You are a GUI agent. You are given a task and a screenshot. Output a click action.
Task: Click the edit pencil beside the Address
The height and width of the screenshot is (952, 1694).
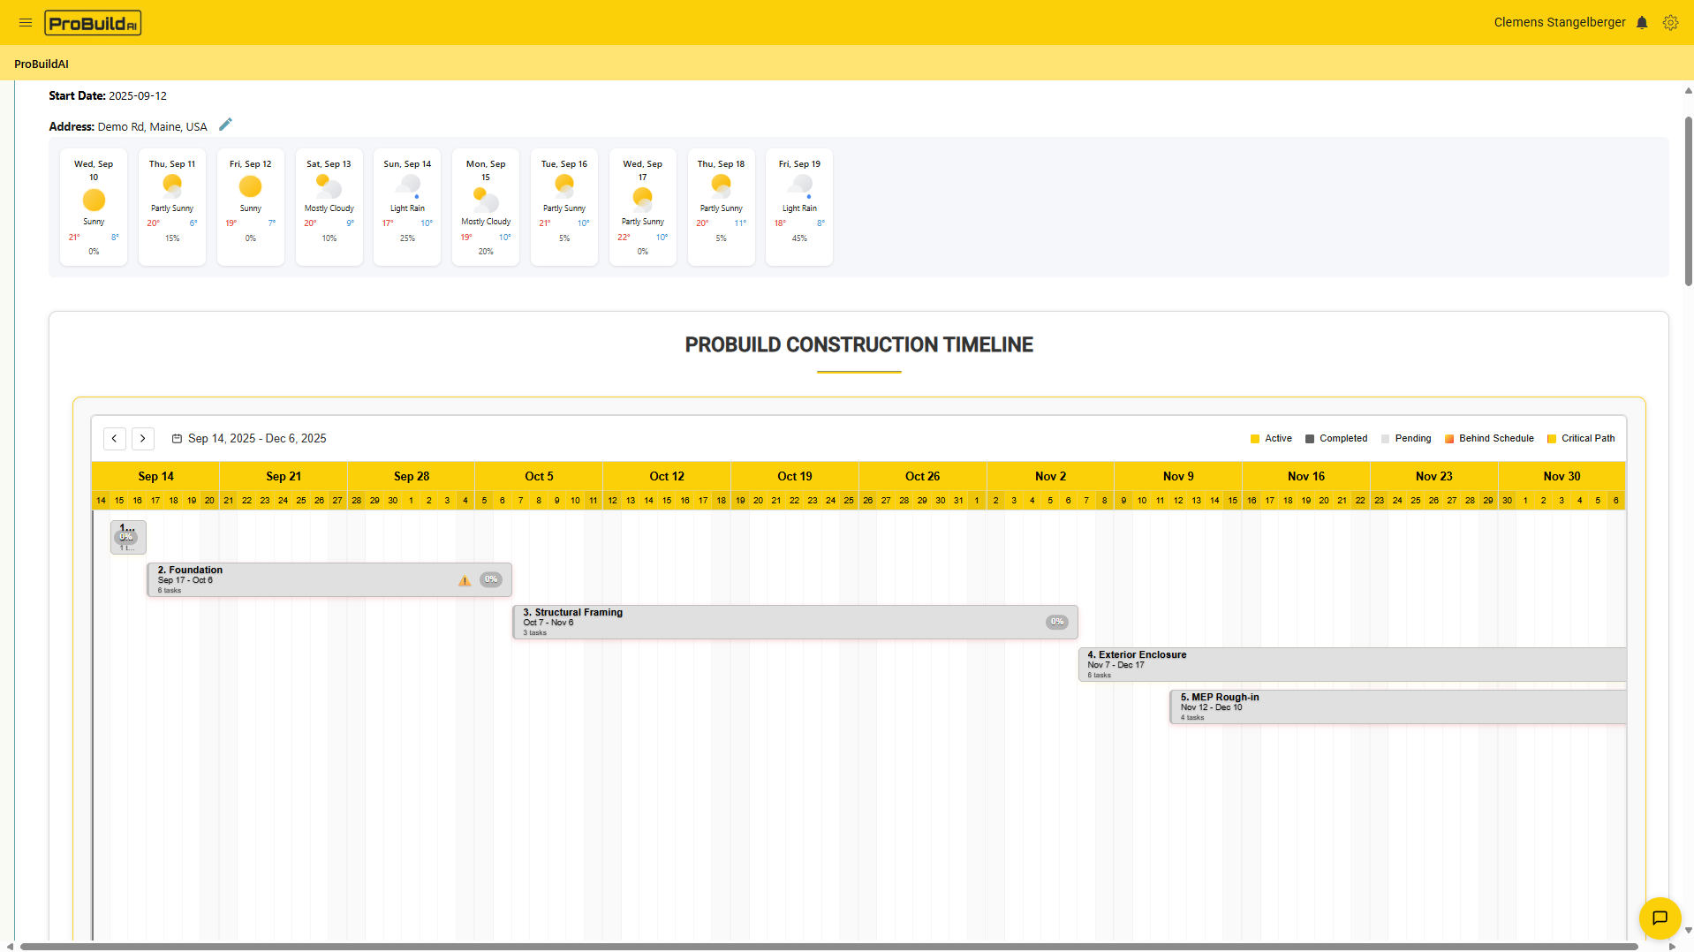[225, 125]
